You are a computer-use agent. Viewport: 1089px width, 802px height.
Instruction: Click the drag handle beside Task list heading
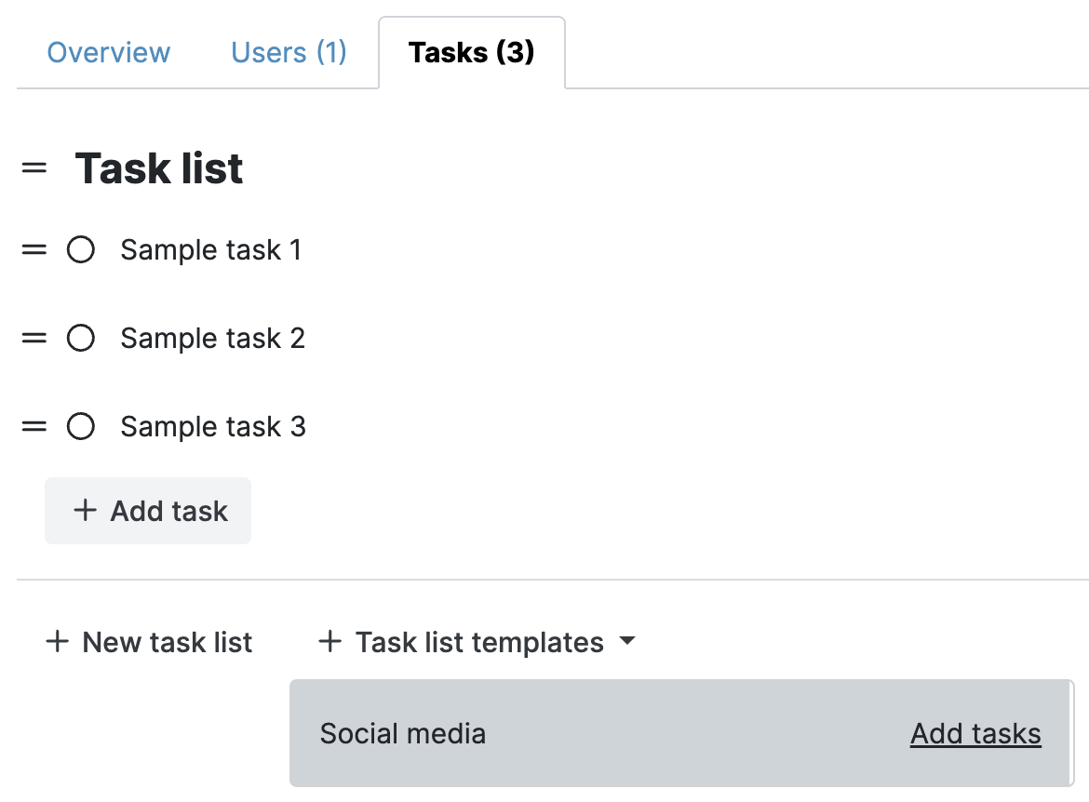pos(34,168)
